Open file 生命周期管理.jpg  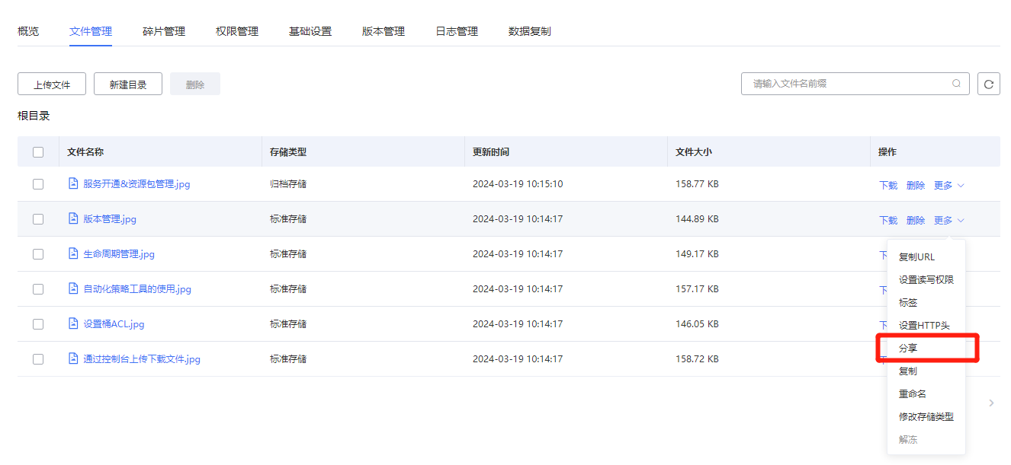(x=119, y=254)
